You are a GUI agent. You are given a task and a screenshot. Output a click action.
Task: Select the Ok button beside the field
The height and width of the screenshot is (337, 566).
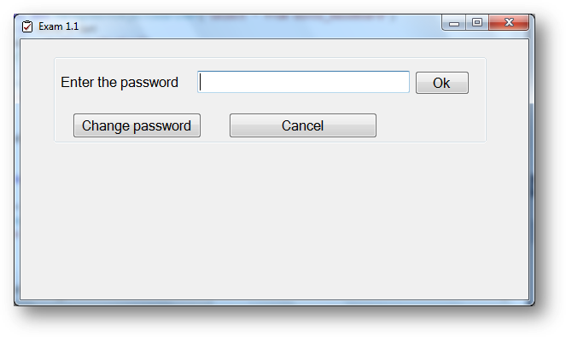(442, 83)
